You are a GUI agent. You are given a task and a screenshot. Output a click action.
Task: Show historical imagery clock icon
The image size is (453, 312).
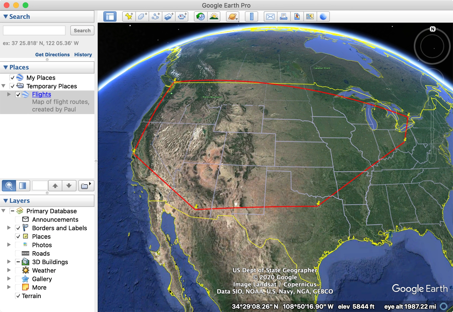201,17
